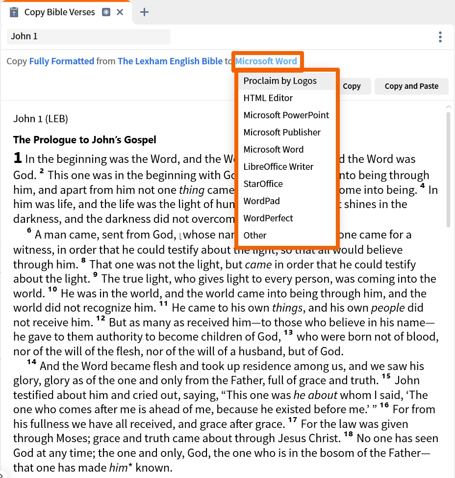The image size is (455, 478).
Task: Click the verse 10 superscript number
Action: (52, 289)
